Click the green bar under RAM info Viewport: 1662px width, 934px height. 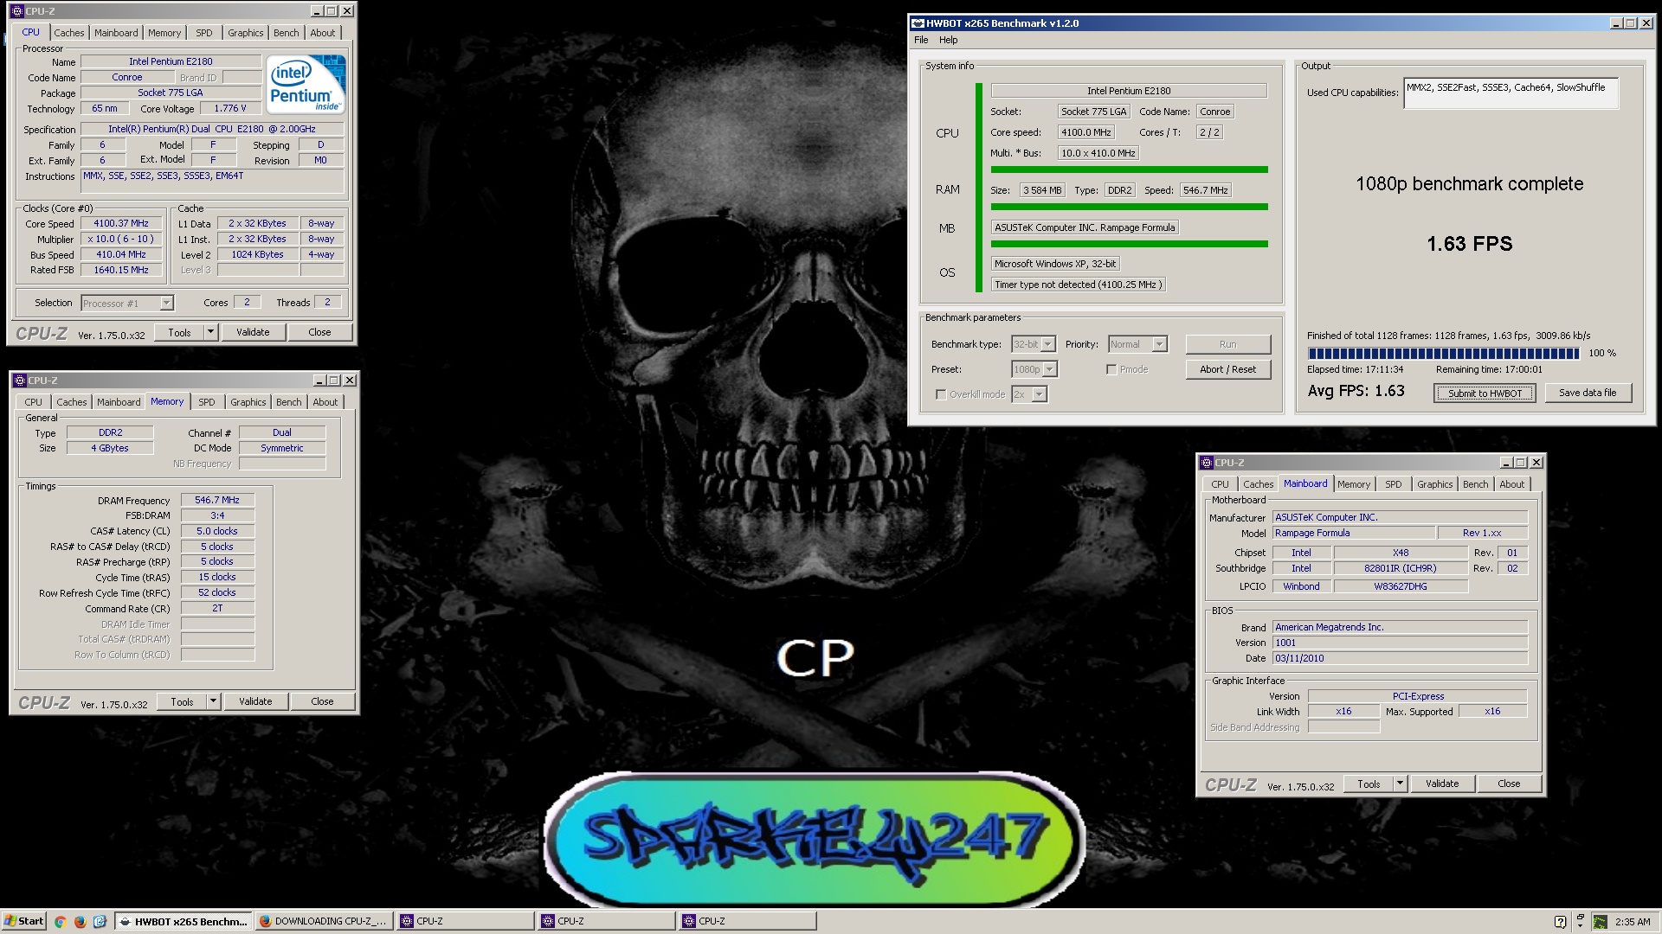click(x=1129, y=207)
